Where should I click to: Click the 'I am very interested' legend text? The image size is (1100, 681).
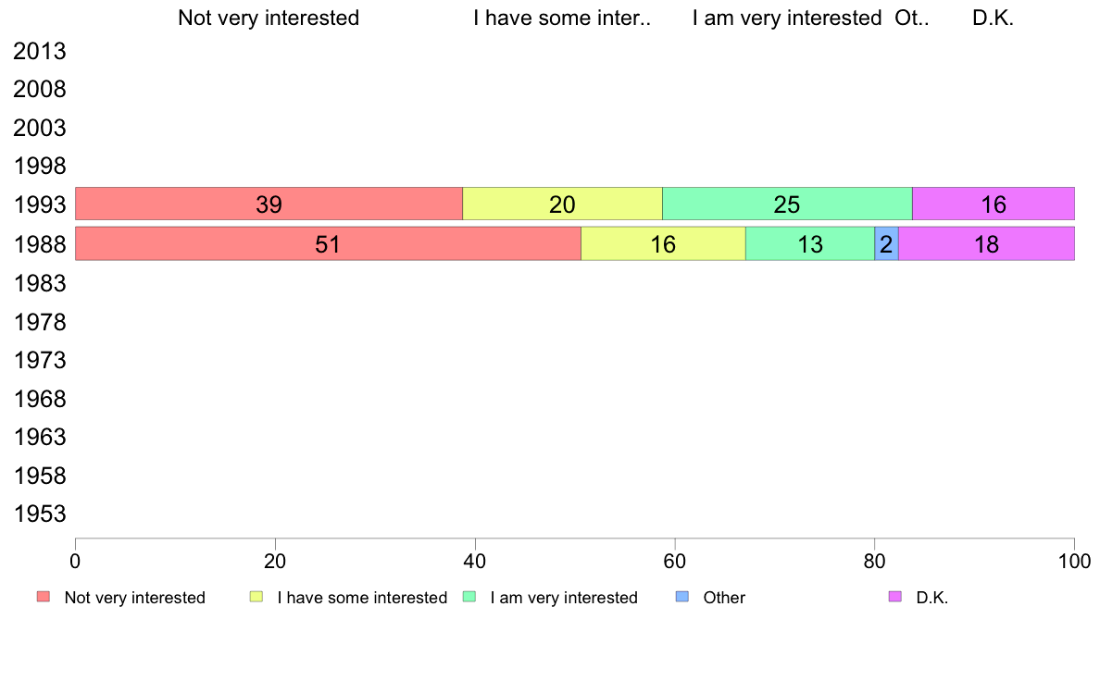click(564, 598)
